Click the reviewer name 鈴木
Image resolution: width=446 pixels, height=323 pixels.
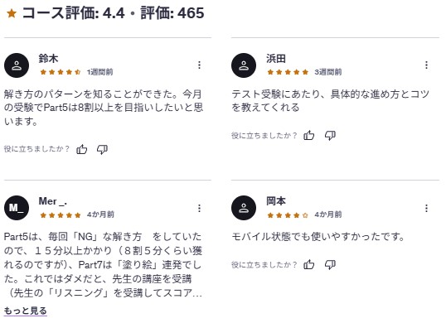[x=48, y=59]
